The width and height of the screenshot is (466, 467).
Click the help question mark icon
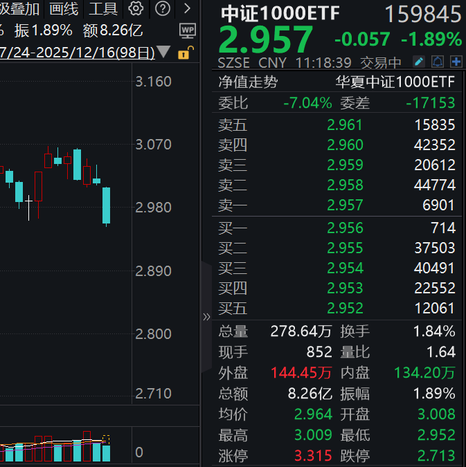coord(162,9)
